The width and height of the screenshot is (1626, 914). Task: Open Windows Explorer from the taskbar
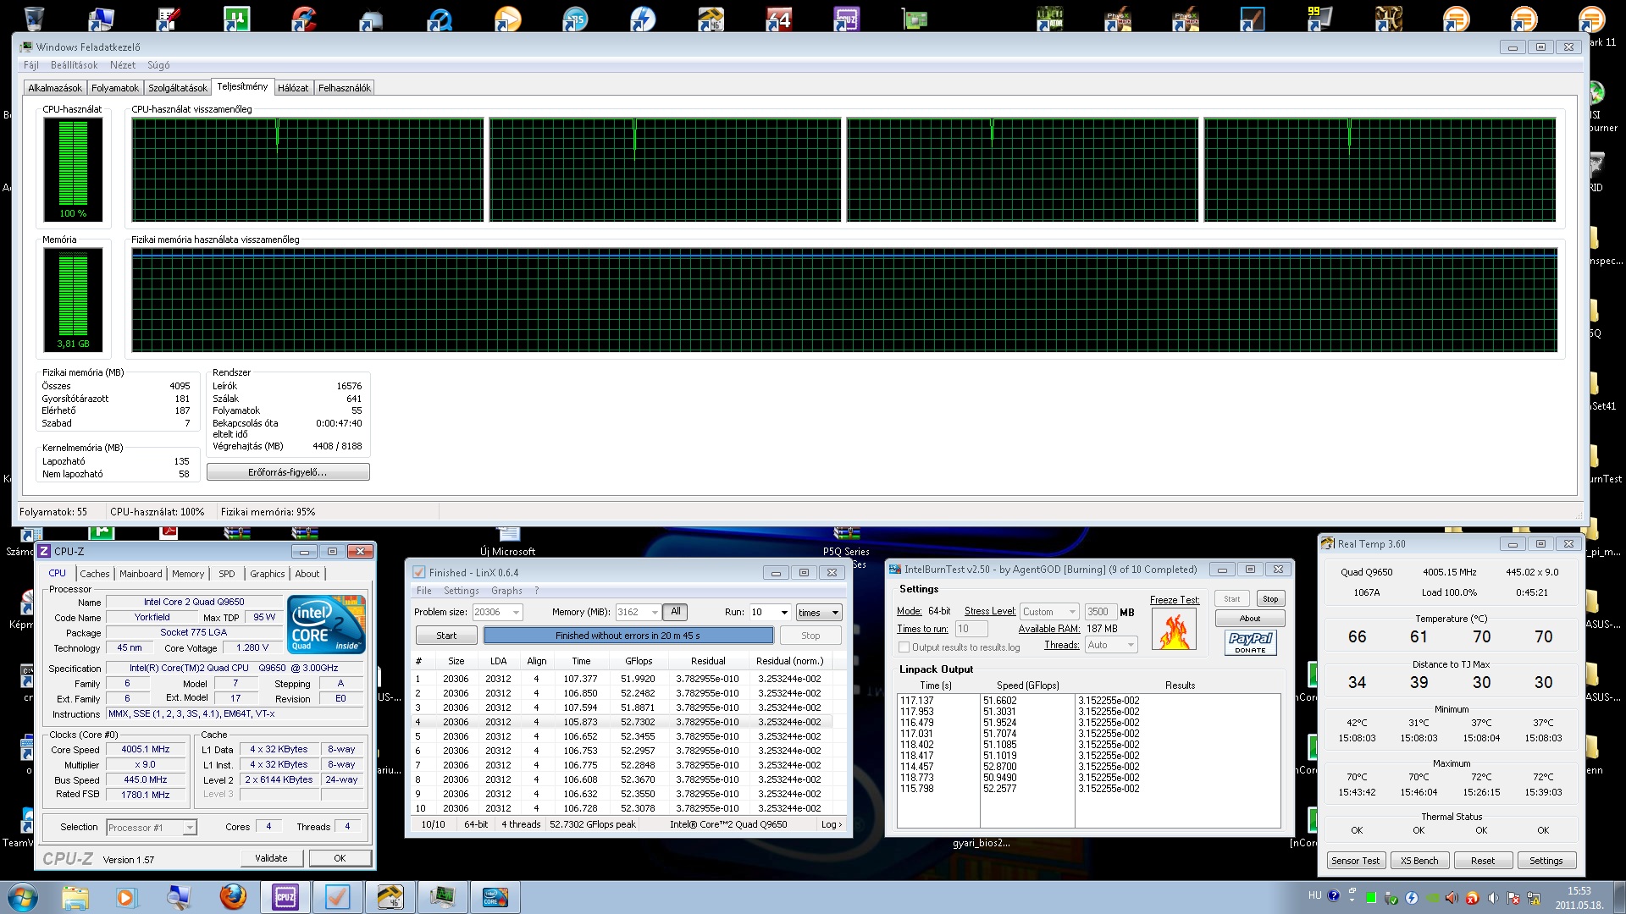pyautogui.click(x=75, y=897)
